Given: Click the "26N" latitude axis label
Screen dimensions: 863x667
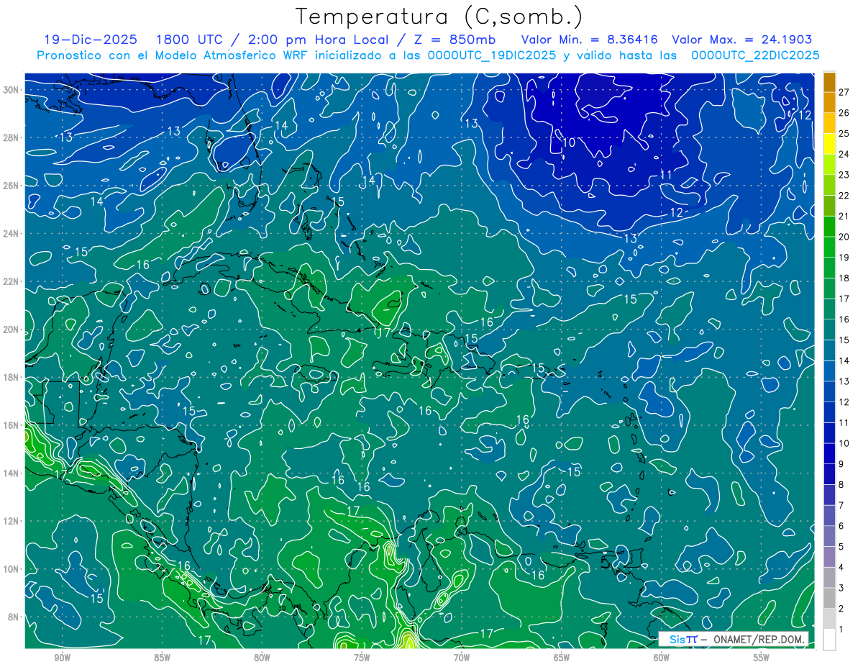Looking at the screenshot, I should pyautogui.click(x=11, y=186).
